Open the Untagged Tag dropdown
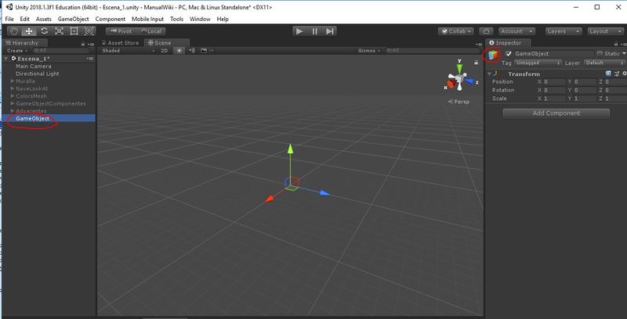This screenshot has height=319, width=627. point(538,63)
